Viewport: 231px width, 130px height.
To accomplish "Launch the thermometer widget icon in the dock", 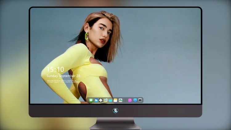I will pos(105,100).
